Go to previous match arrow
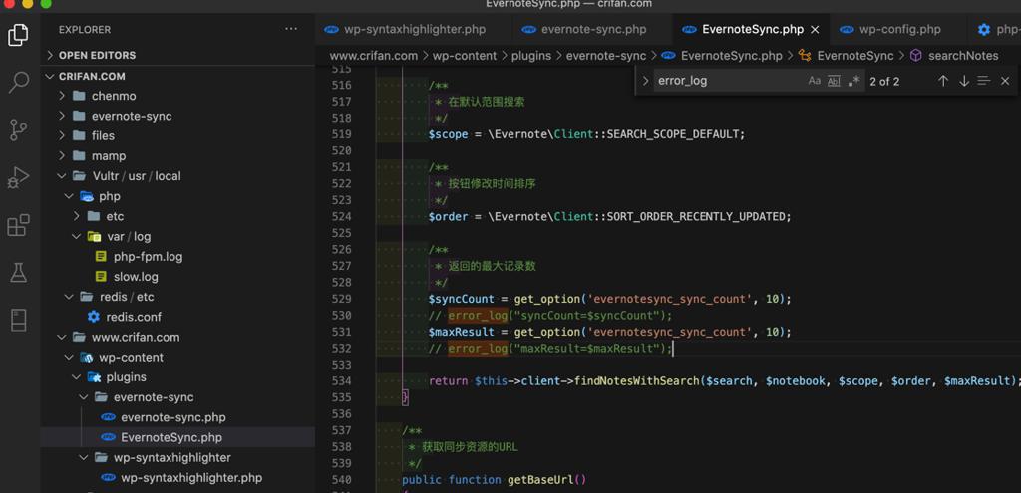1021x493 pixels. (943, 81)
